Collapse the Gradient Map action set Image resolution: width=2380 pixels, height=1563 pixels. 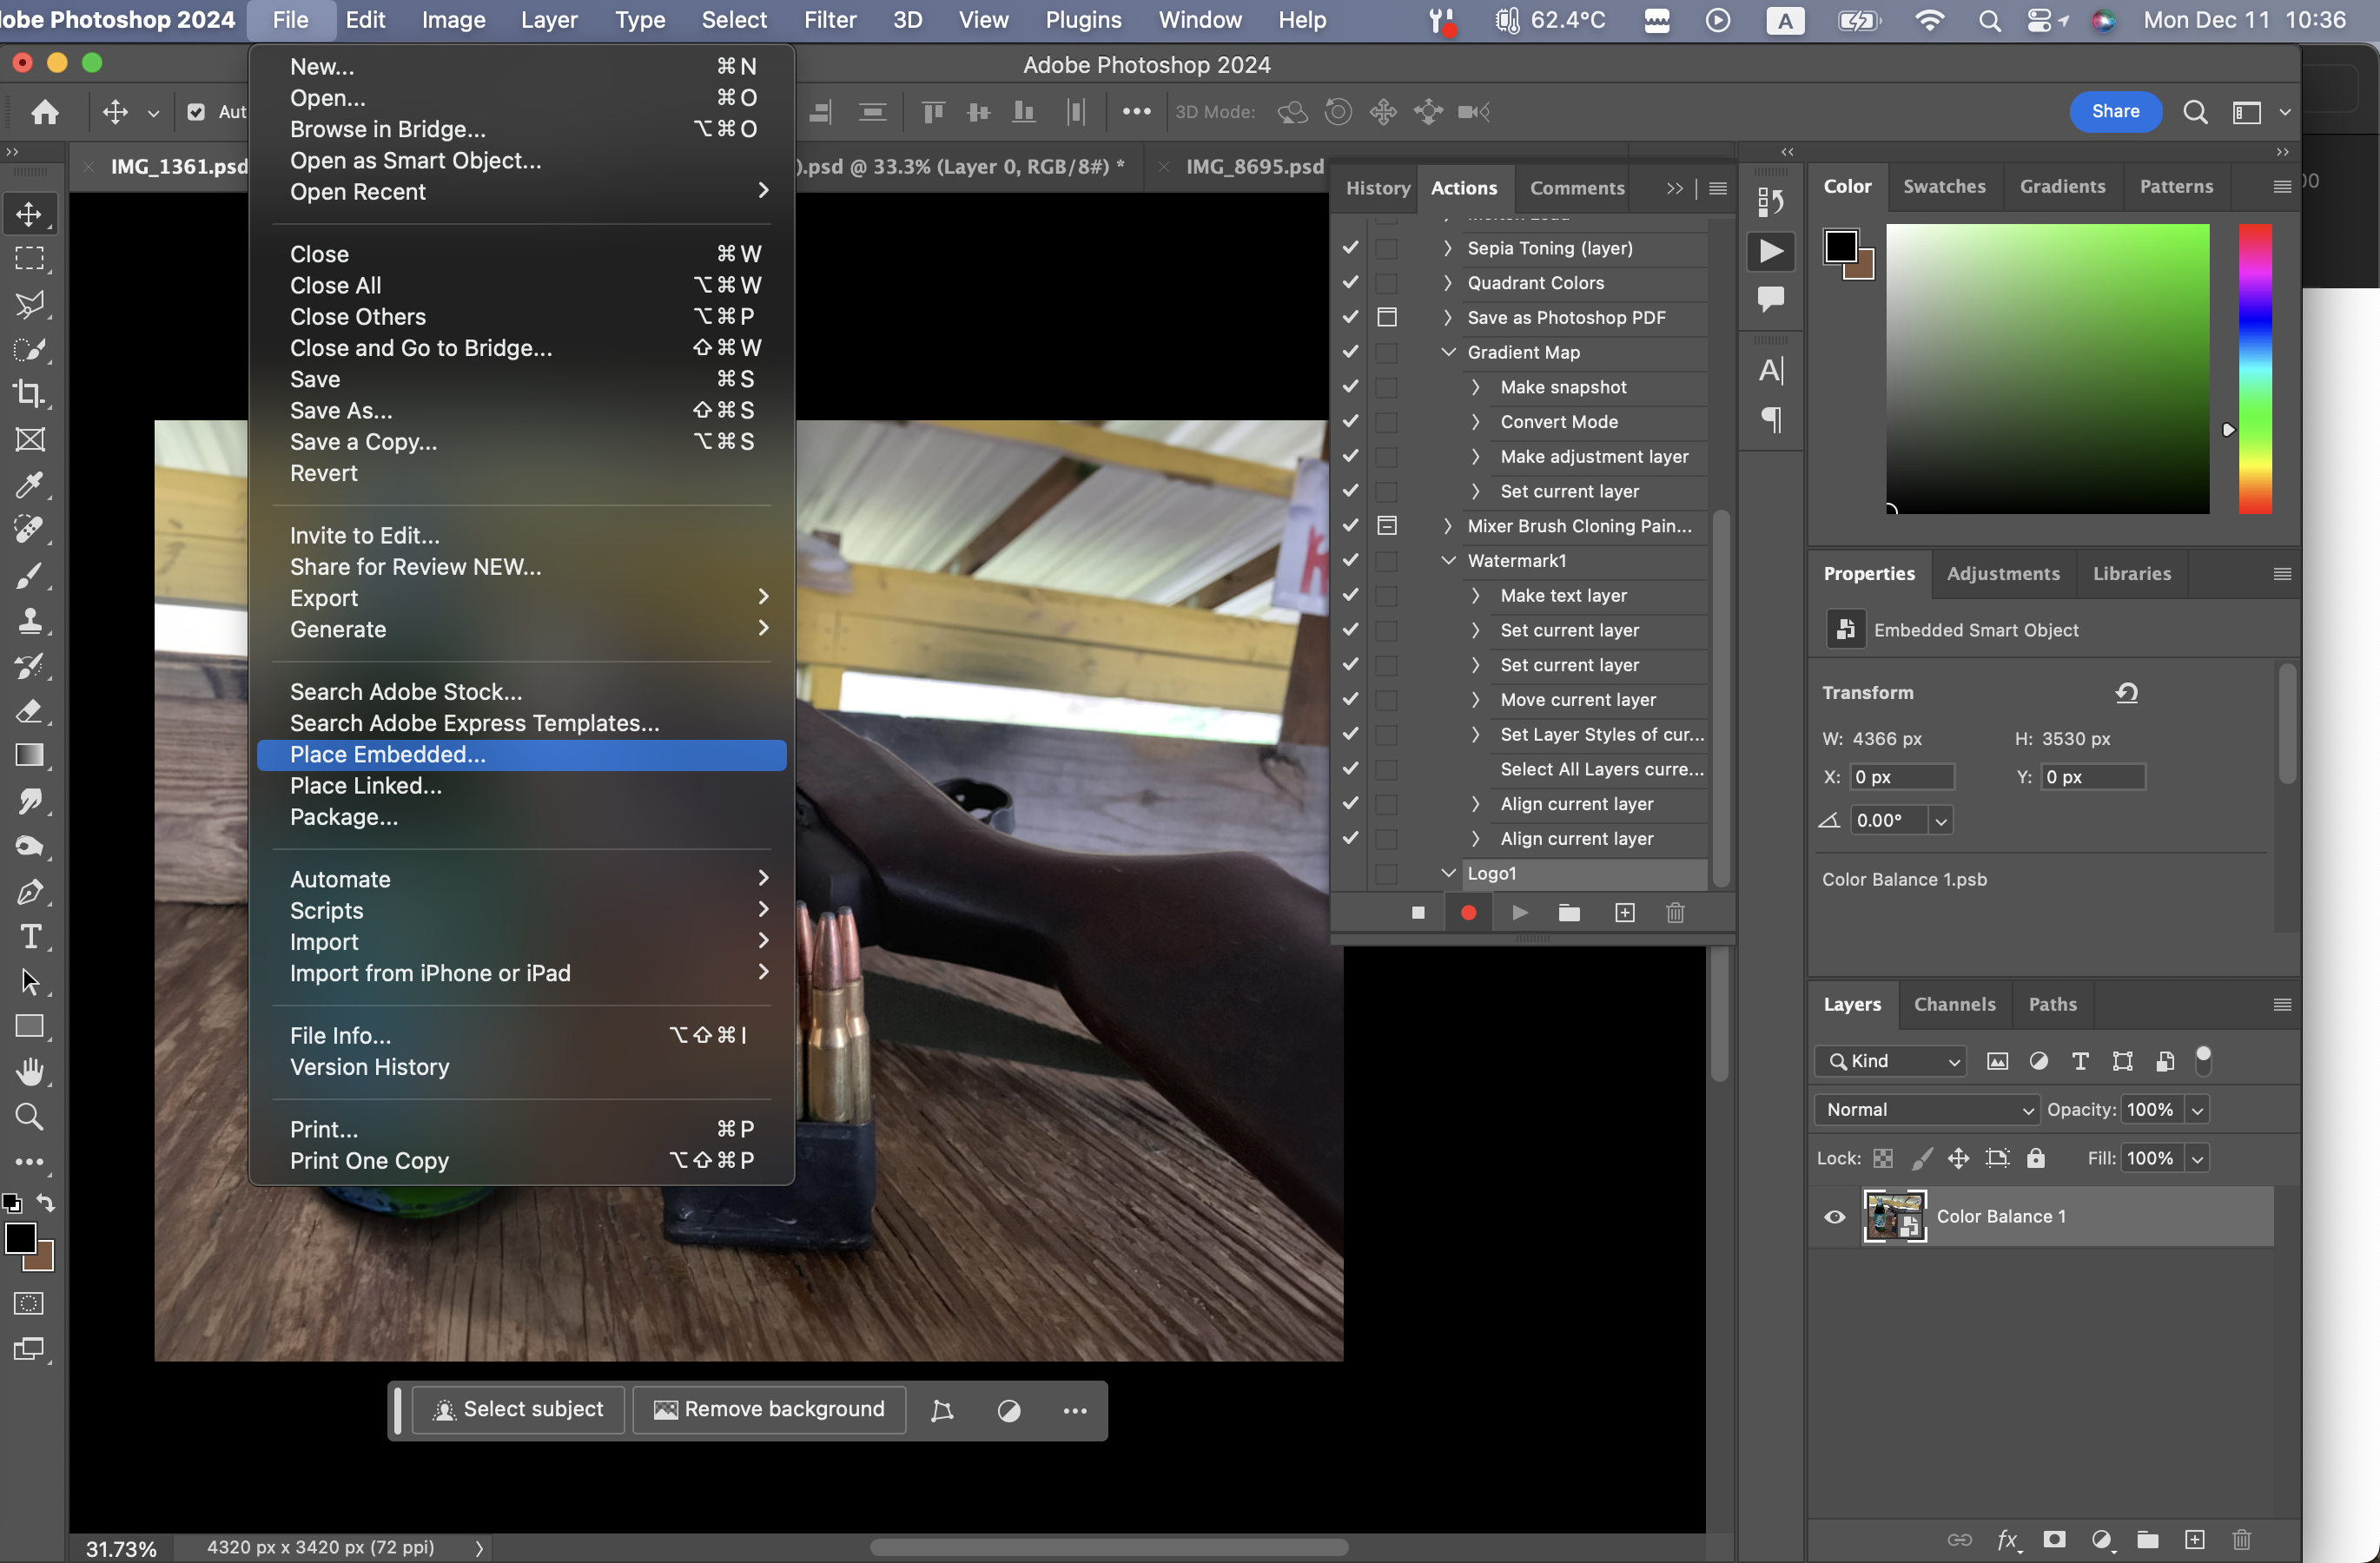(1447, 352)
